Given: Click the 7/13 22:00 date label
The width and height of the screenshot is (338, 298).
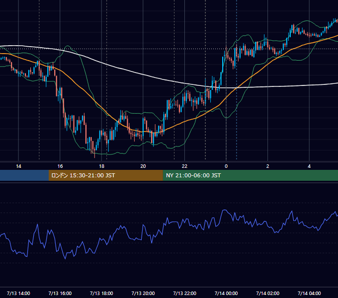Looking at the screenshot, I should click(184, 293).
